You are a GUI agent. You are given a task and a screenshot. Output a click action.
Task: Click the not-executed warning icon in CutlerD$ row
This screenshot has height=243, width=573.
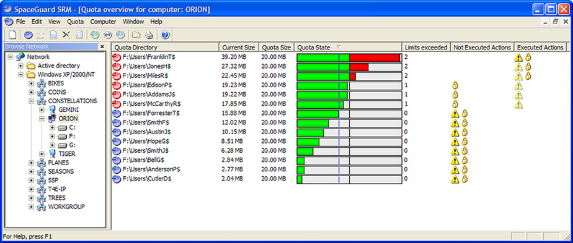pyautogui.click(x=455, y=179)
